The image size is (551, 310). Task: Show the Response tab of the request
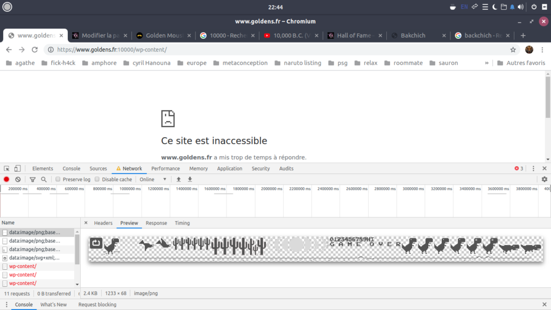pyautogui.click(x=157, y=223)
